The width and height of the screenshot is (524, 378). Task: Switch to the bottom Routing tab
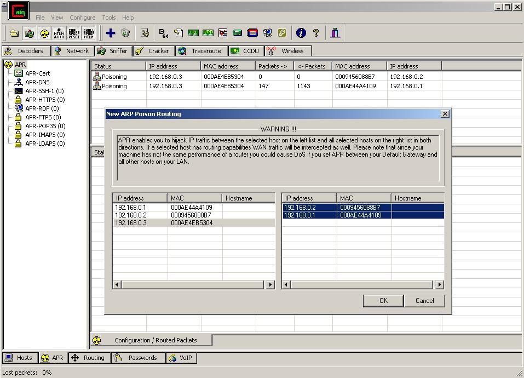coord(90,358)
